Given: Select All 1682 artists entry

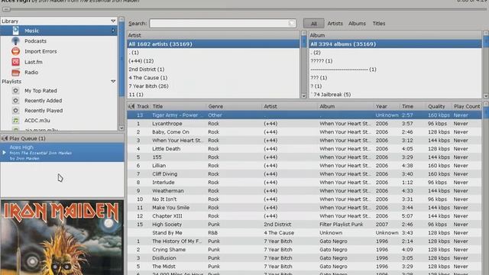Looking at the screenshot, I should 213,44.
